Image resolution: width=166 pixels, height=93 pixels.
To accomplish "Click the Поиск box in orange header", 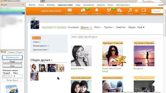I will pyautogui.click(x=157, y=11).
